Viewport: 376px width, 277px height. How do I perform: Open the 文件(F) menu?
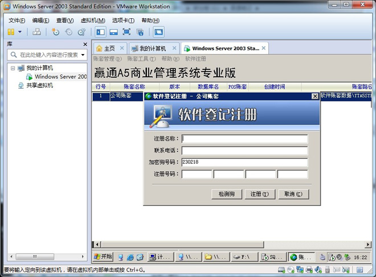pyautogui.click(x=17, y=20)
